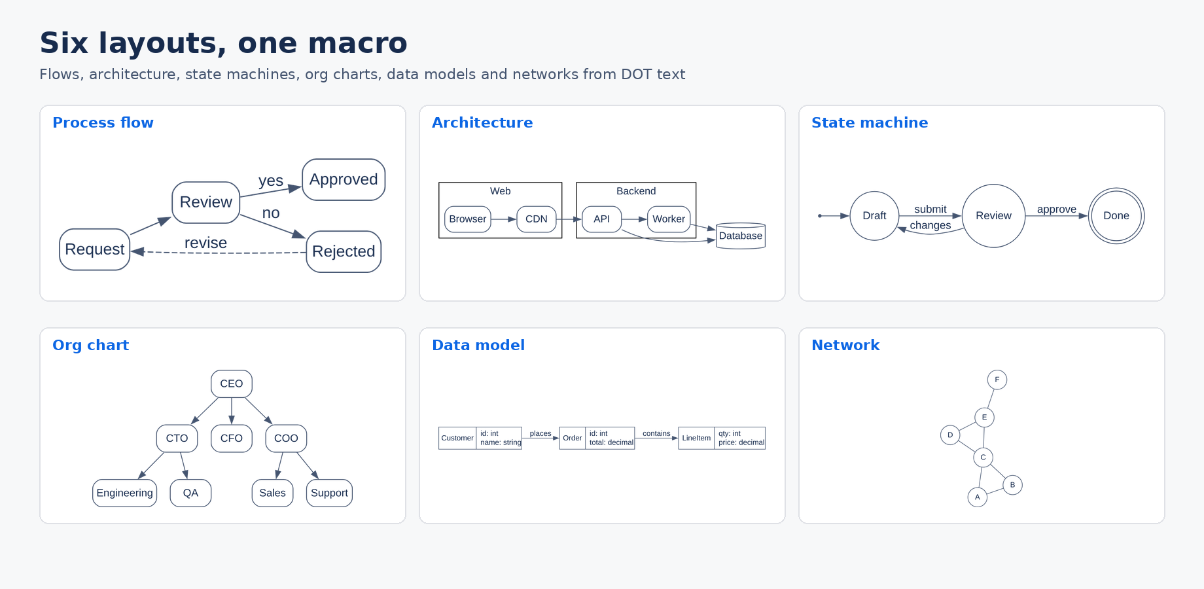
Task: Click the Web cluster label
Action: (501, 191)
